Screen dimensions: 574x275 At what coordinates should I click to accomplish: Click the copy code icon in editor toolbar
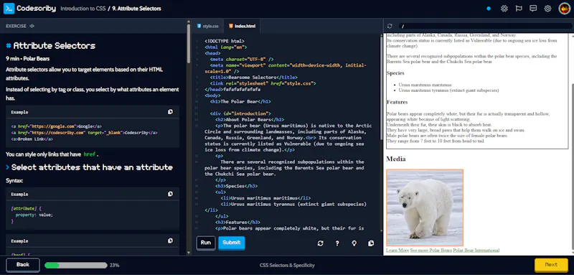tap(371, 243)
